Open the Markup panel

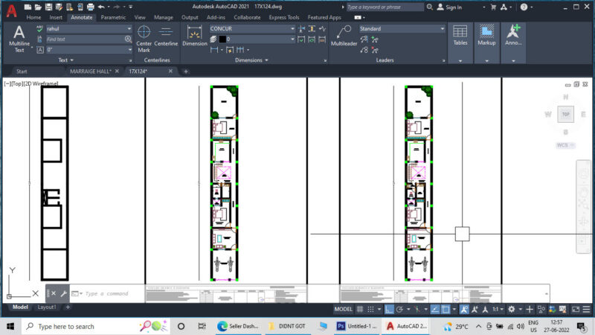pyautogui.click(x=486, y=42)
